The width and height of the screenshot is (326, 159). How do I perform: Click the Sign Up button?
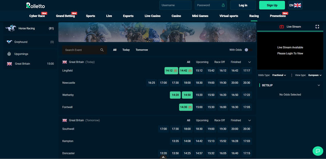tap(272, 5)
